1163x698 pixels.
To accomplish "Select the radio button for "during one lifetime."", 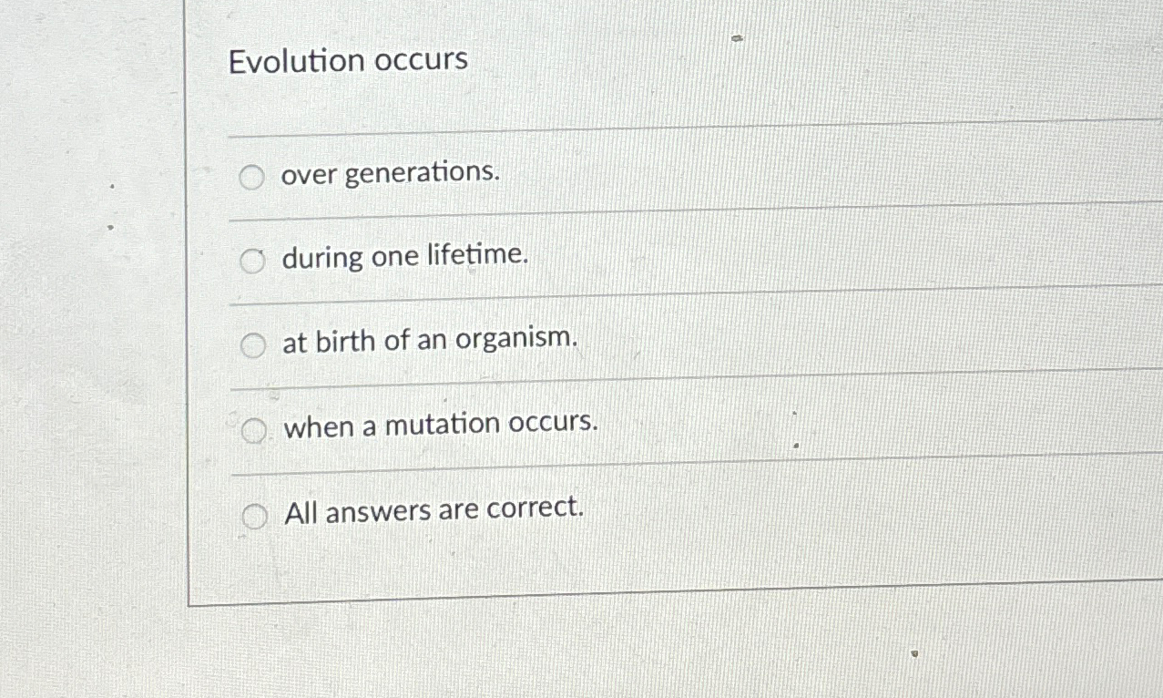I will pyautogui.click(x=251, y=262).
